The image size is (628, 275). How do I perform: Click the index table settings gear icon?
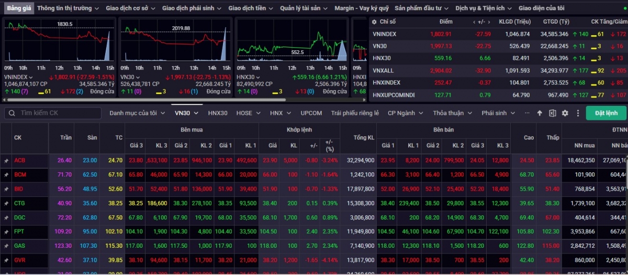pos(374,21)
